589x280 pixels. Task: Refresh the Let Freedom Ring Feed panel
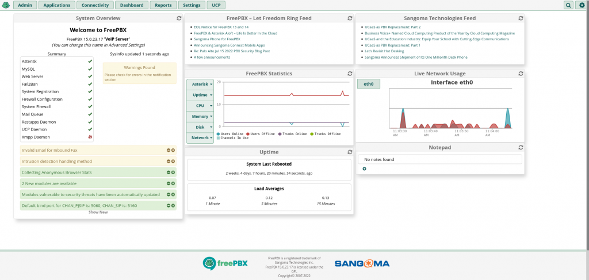coord(350,18)
